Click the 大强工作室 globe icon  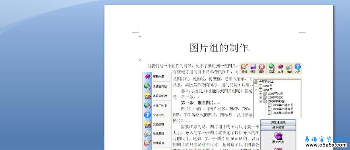pyautogui.click(x=147, y=106)
